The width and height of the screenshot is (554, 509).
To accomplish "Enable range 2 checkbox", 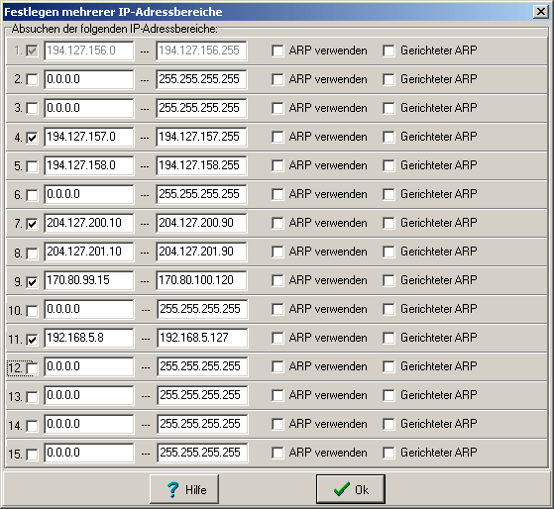I will tap(32, 79).
